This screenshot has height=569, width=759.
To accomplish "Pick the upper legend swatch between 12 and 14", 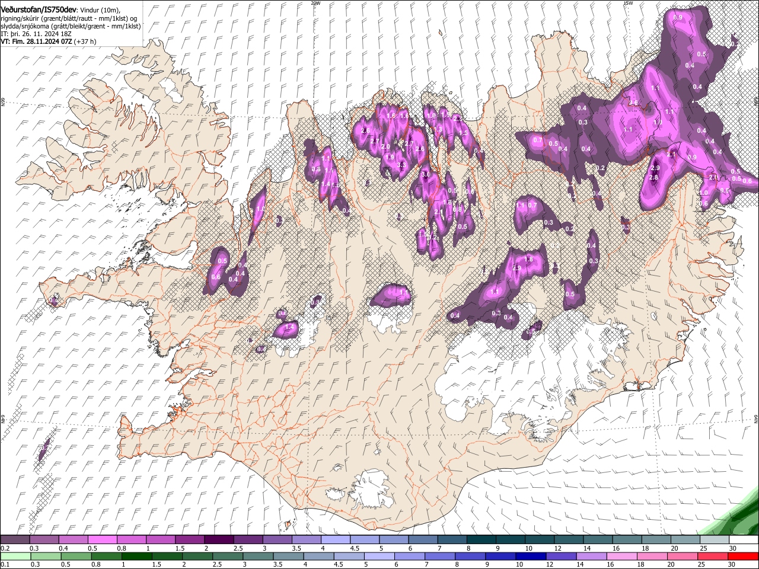I will 569,540.
